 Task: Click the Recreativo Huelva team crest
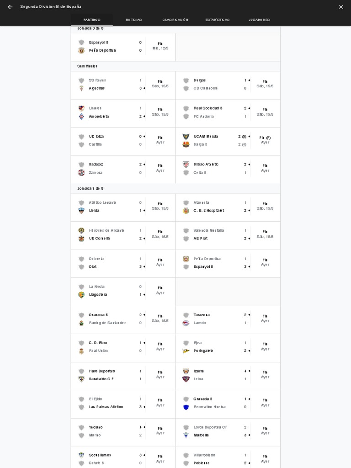coord(186,407)
